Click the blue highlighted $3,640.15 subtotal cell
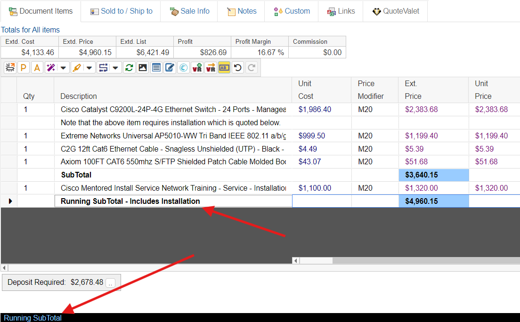The image size is (520, 322). (x=433, y=175)
